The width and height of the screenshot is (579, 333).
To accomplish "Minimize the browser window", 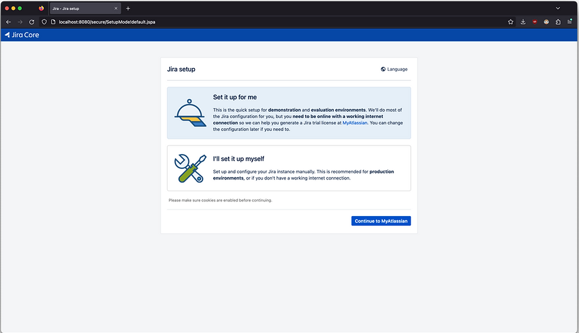I will [x=13, y=8].
